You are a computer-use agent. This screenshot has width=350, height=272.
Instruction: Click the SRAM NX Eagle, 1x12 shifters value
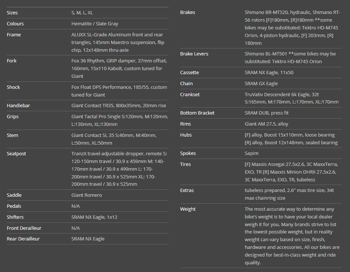94,217
